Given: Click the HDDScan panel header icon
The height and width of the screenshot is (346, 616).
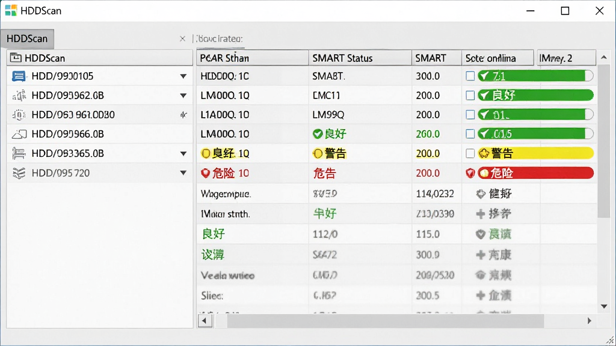Looking at the screenshot, I should pyautogui.click(x=16, y=58).
